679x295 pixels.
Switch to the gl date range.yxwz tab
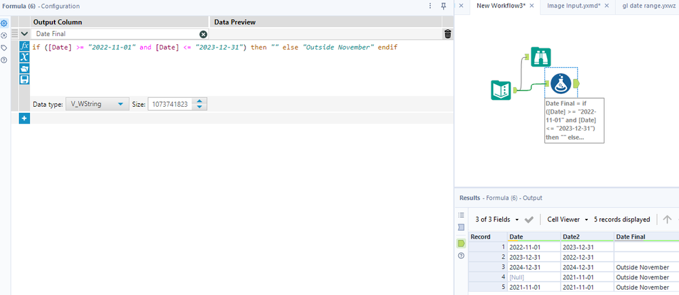648,5
